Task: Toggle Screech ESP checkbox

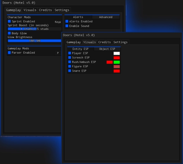Action: coord(70,57)
